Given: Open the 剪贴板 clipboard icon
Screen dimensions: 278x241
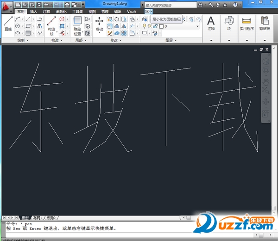Looking at the screenshot, I should coord(265,21).
